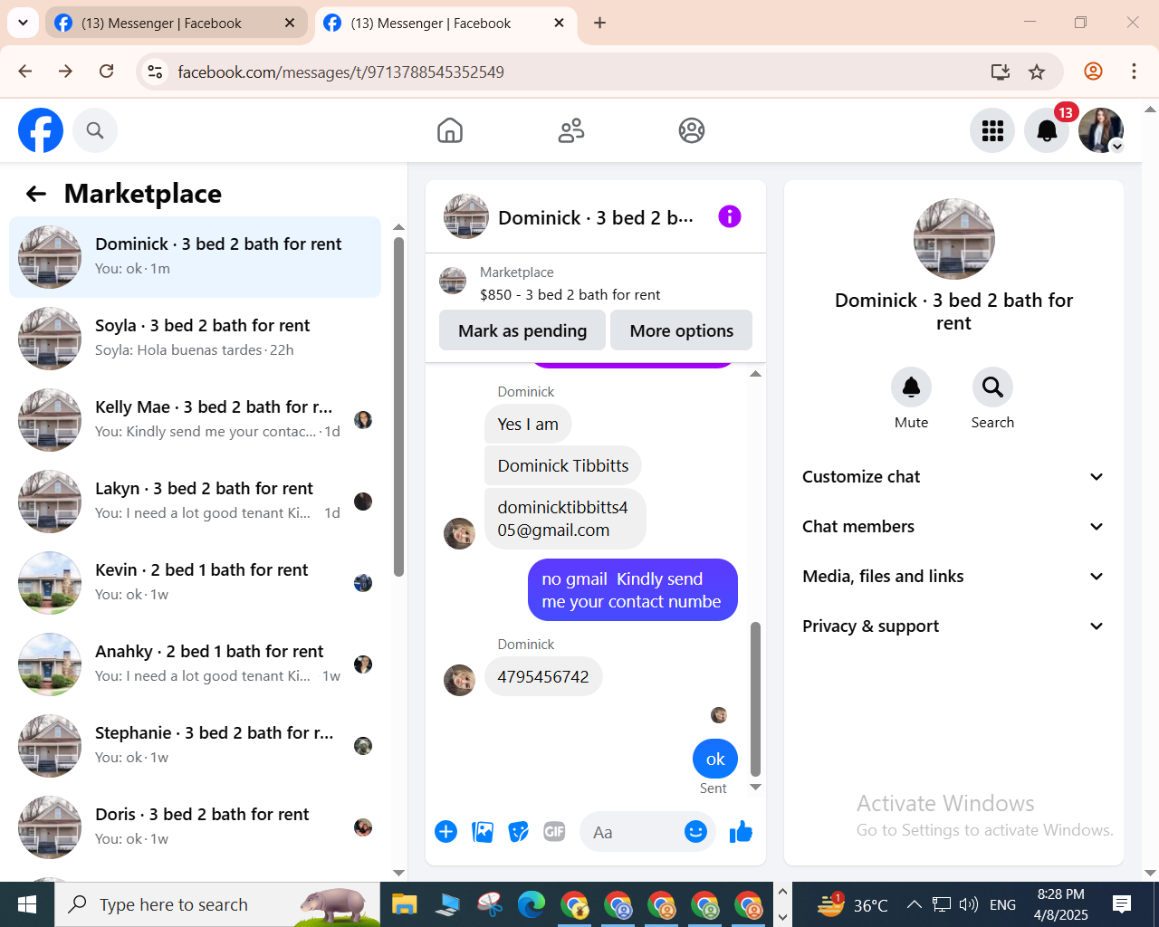
Task: Click the $850 - 3 bed 2 bath listing link
Action: point(570,294)
